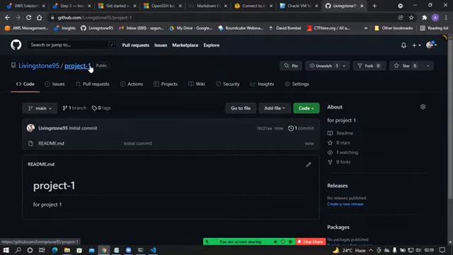Open the project-1 repository link
Screen dimensions: 453x255
click(77, 66)
